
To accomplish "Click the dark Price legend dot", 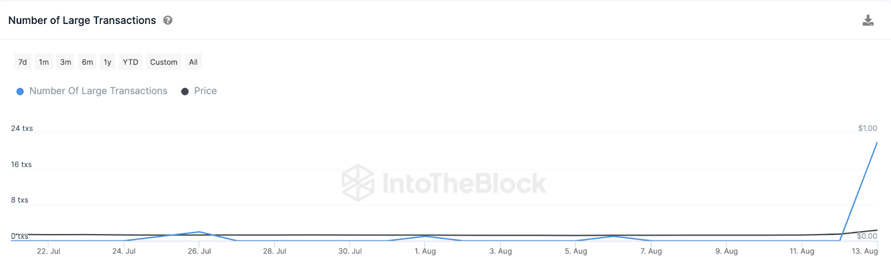I will (185, 91).
